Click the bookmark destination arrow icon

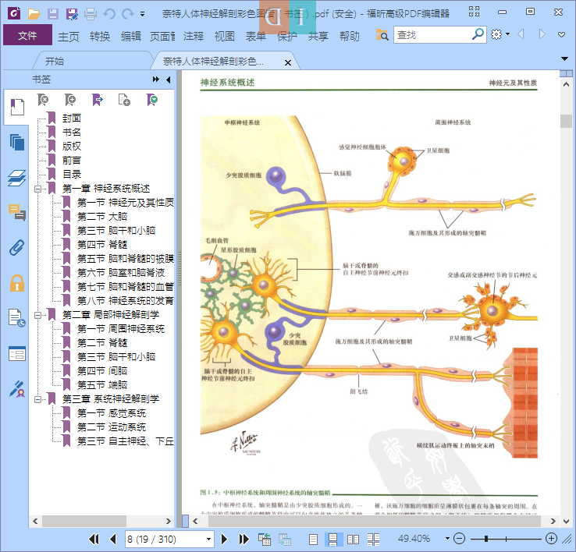click(98, 100)
